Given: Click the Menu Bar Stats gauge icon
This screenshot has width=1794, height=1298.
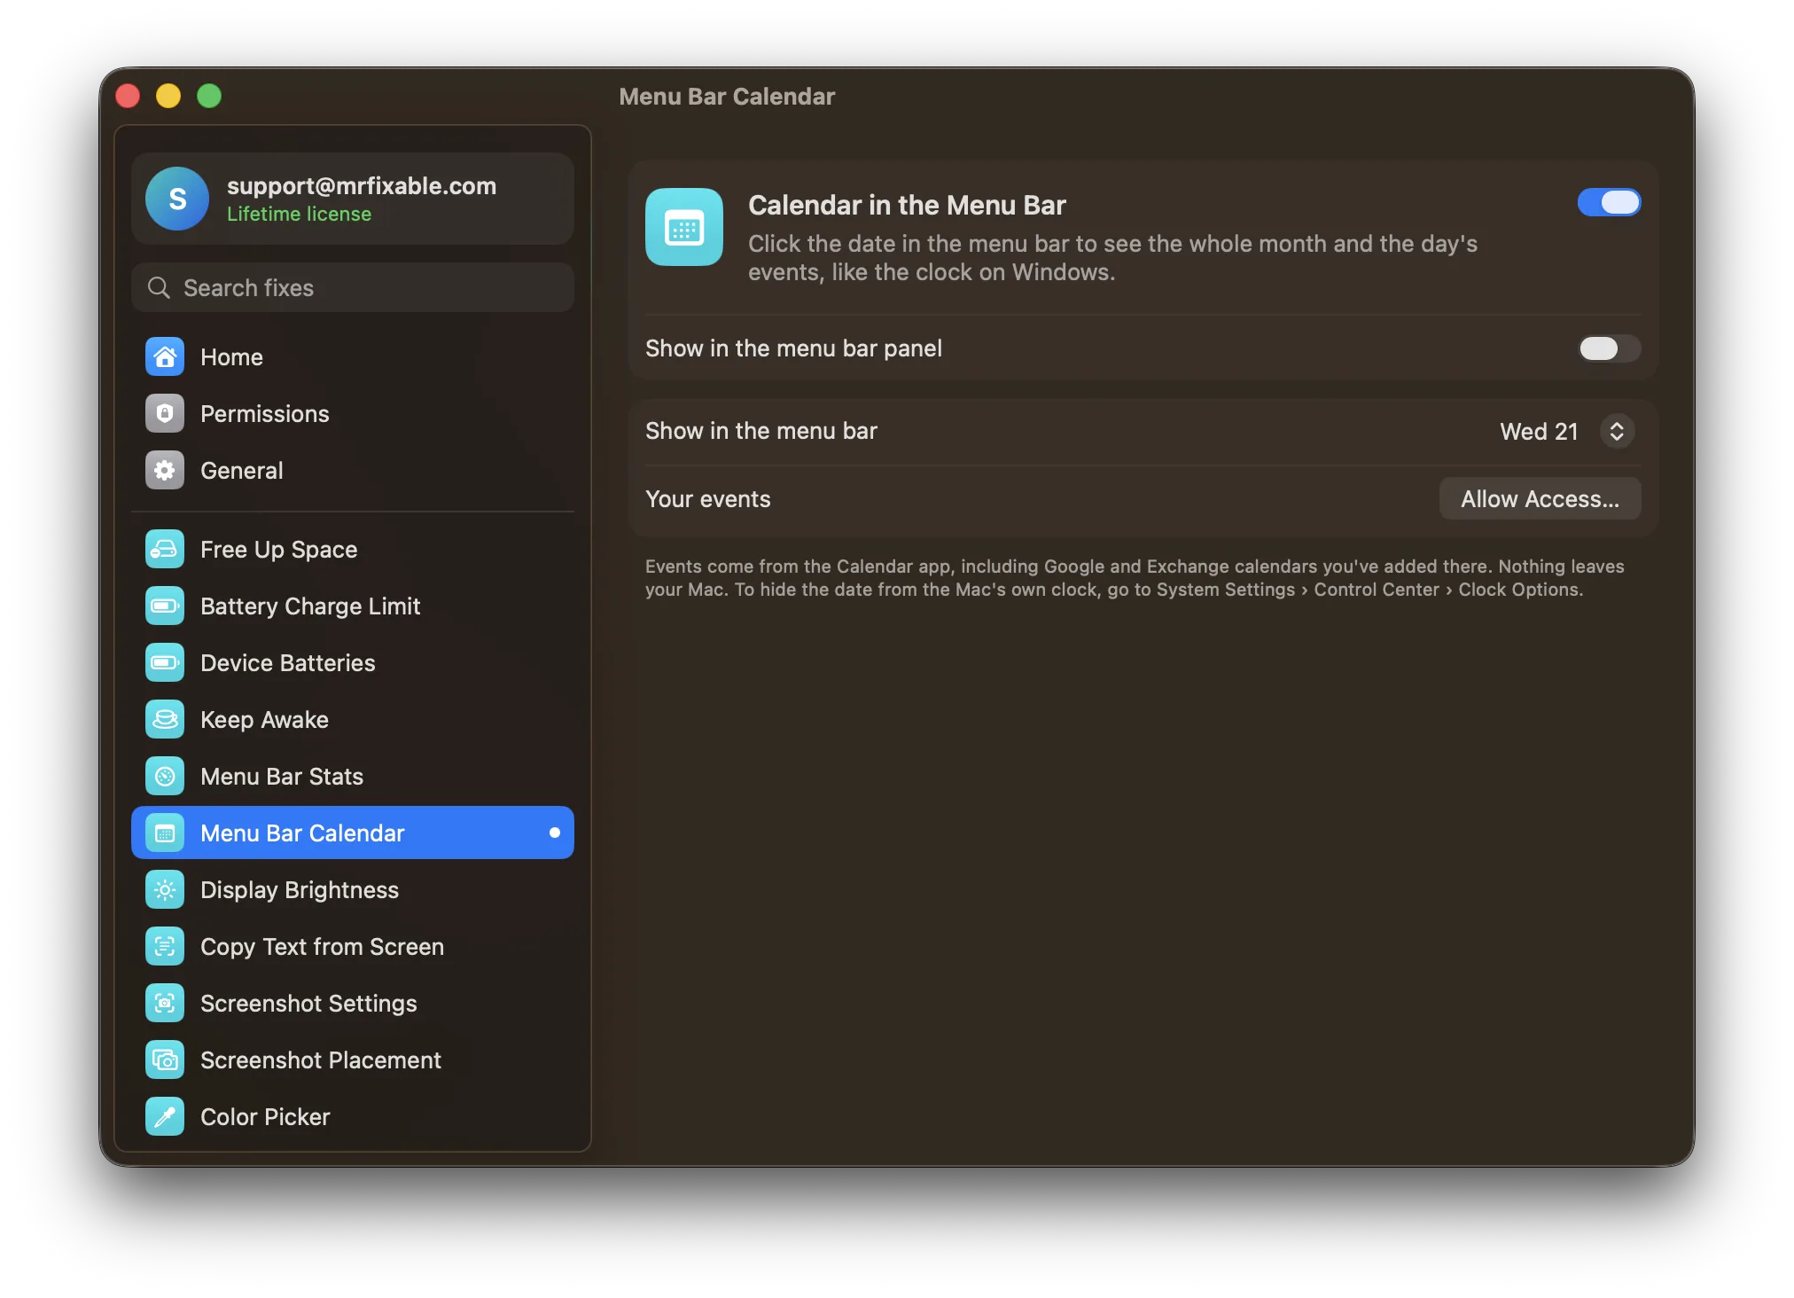Looking at the screenshot, I should (x=165, y=776).
